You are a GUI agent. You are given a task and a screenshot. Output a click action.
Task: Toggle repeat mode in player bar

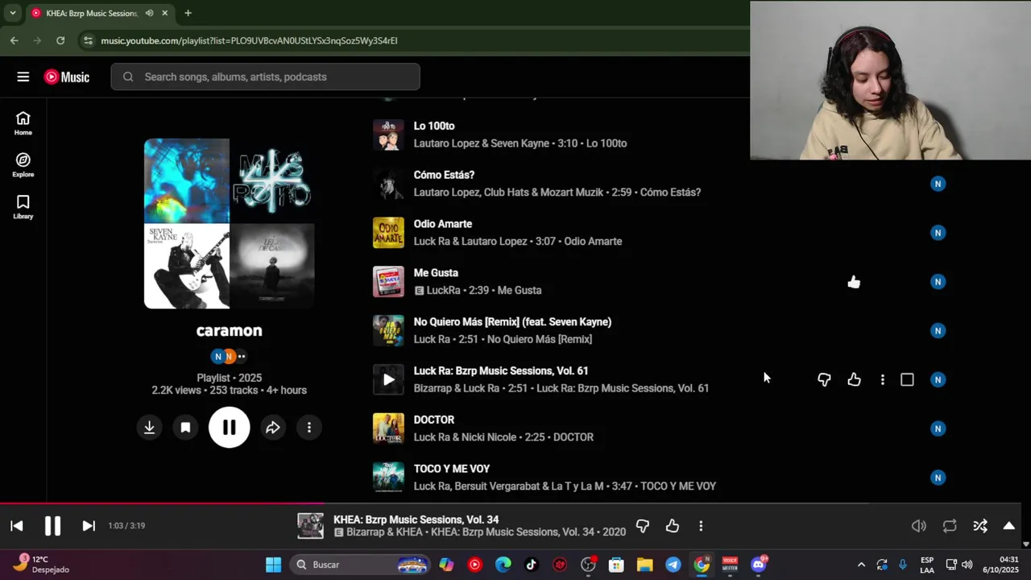coord(950,526)
